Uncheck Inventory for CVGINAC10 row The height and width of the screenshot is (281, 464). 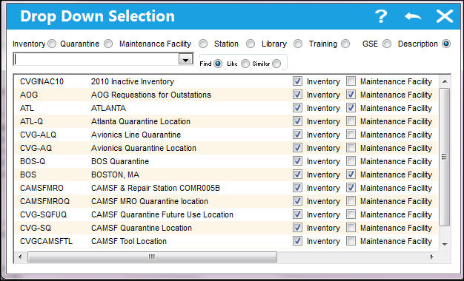[x=297, y=81]
